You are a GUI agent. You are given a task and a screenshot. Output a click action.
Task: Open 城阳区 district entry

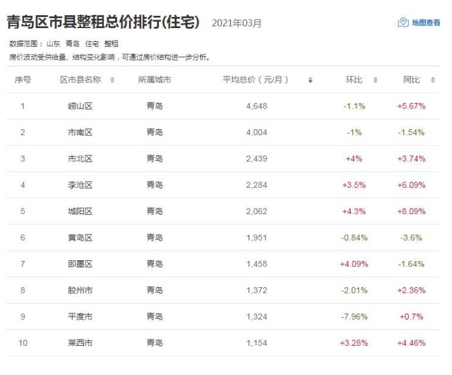coord(80,211)
